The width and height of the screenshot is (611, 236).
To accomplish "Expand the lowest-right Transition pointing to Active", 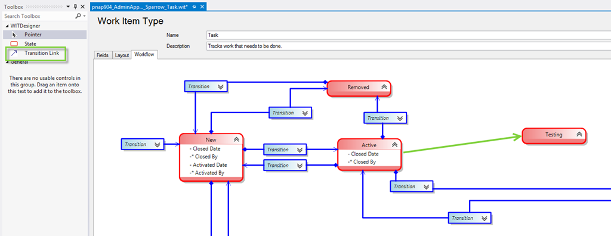I will click(x=485, y=218).
